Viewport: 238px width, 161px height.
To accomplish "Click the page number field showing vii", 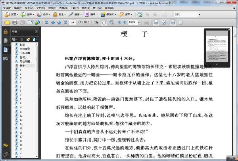I will (73, 22).
